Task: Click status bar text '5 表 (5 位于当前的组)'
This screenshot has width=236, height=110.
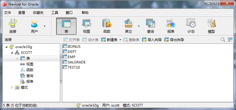Action: 20,105
